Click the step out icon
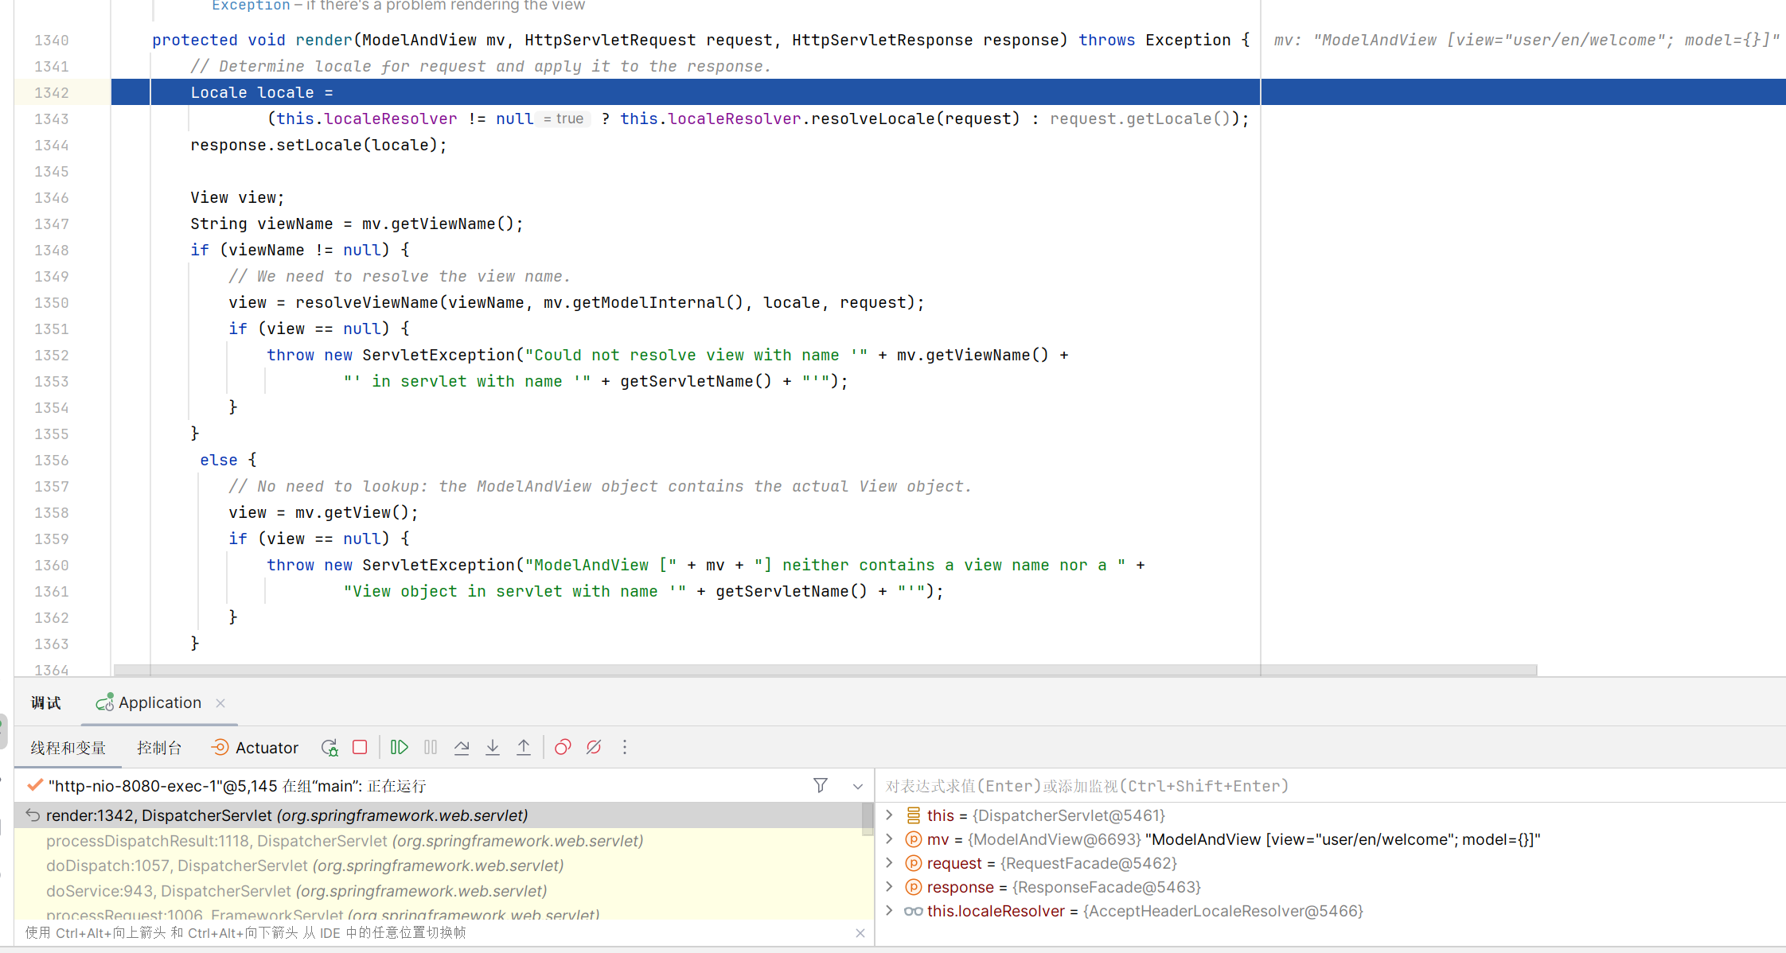1786x953 pixels. pyautogui.click(x=523, y=748)
